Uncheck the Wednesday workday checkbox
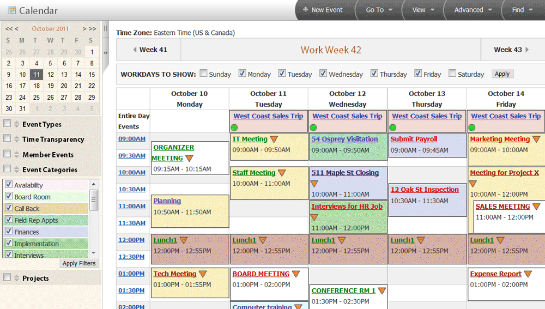The width and height of the screenshot is (545, 309). pos(323,74)
